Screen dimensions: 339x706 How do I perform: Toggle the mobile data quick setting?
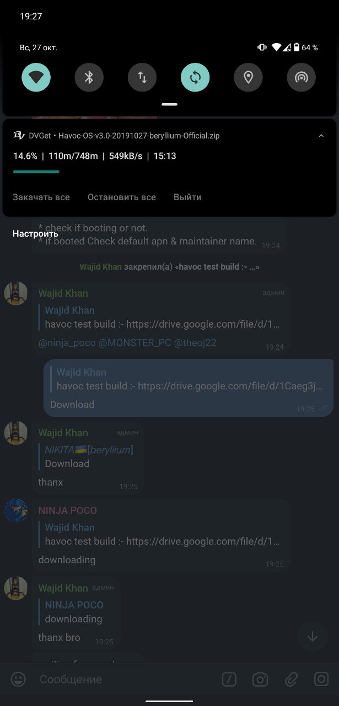click(142, 77)
